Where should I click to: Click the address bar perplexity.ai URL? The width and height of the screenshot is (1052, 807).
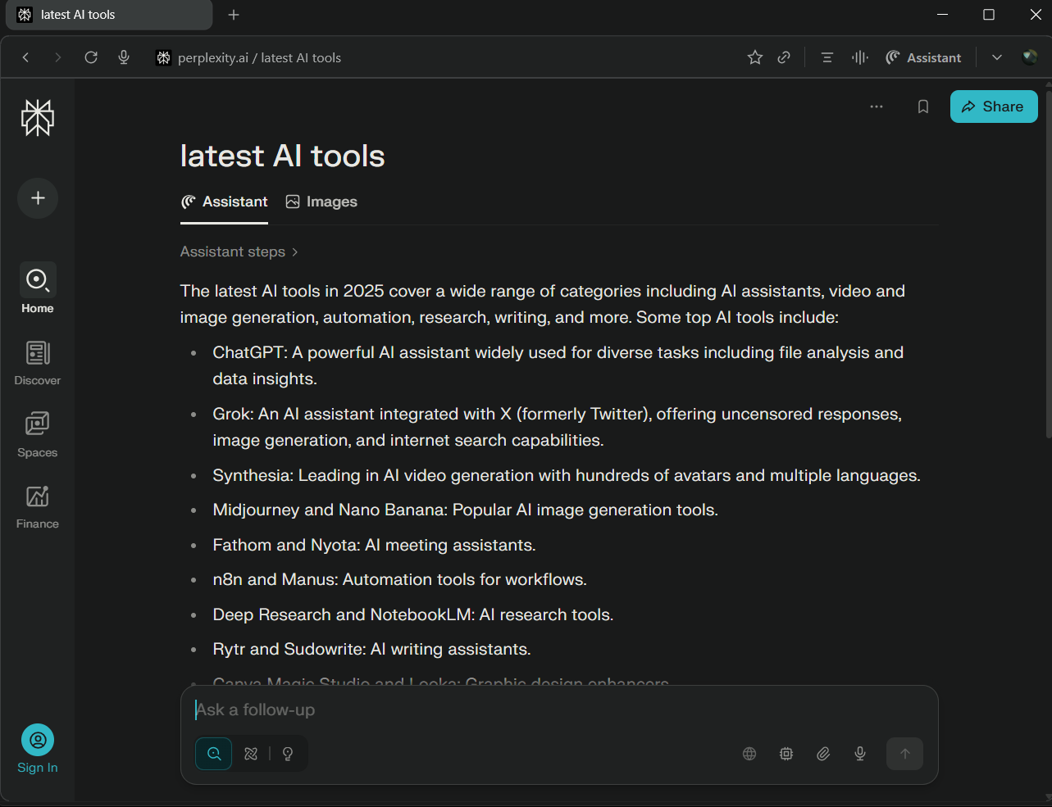click(259, 57)
